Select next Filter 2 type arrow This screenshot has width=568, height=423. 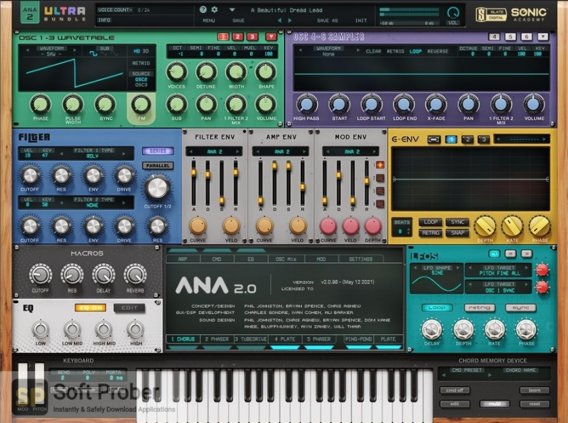pyautogui.click(x=124, y=203)
